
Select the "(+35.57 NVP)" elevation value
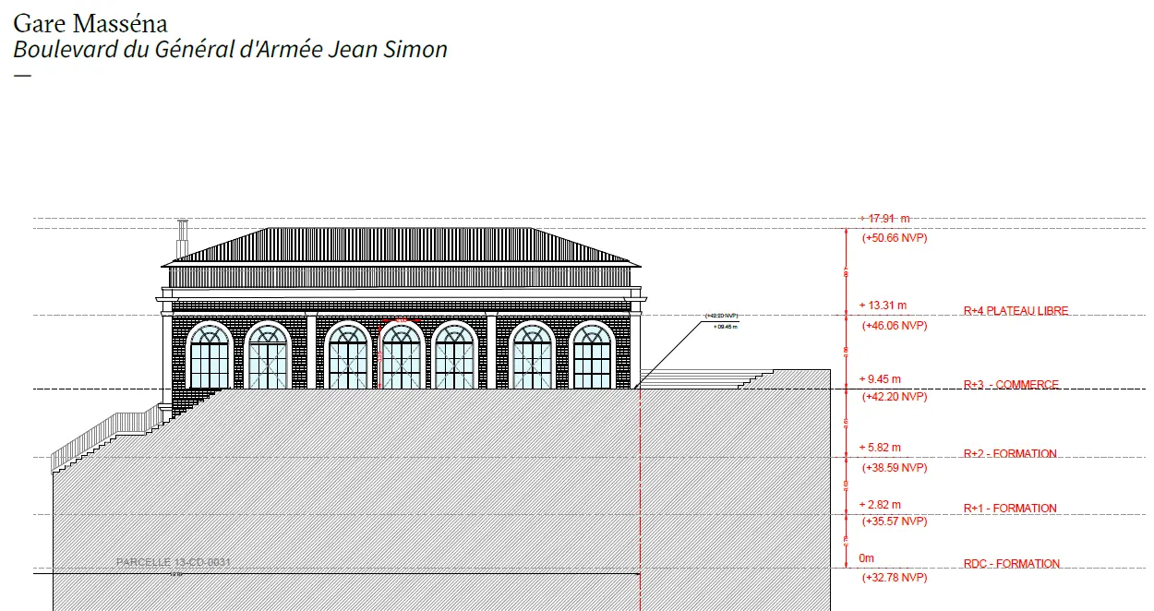click(895, 521)
